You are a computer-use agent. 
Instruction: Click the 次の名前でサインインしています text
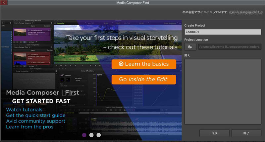[205, 12]
